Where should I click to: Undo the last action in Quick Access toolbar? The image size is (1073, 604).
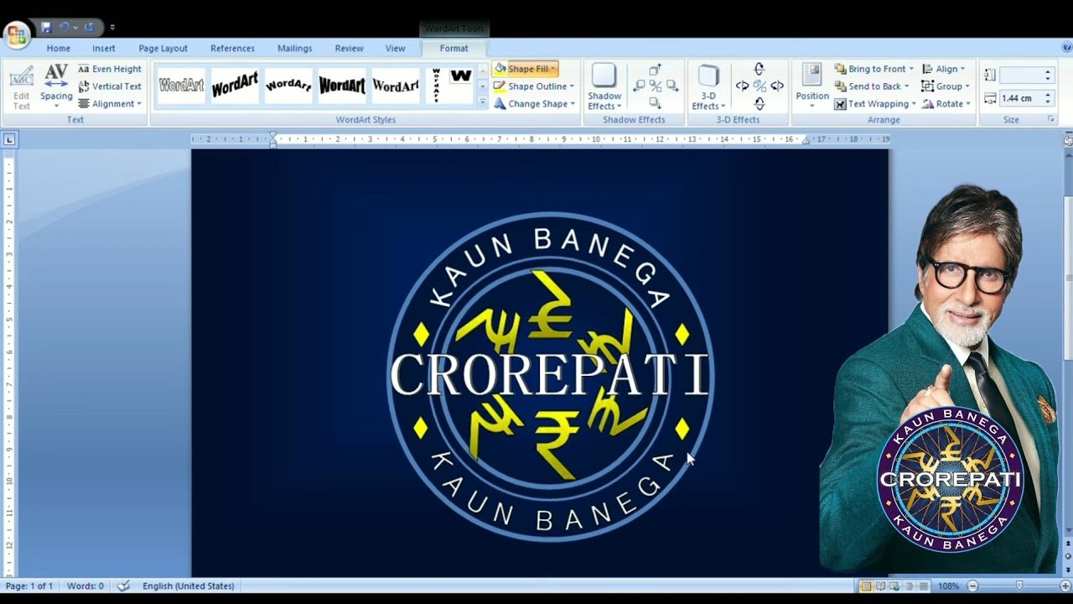point(65,28)
